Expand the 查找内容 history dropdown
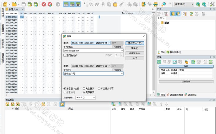Screen dimensions: 216x134 coord(122,51)
